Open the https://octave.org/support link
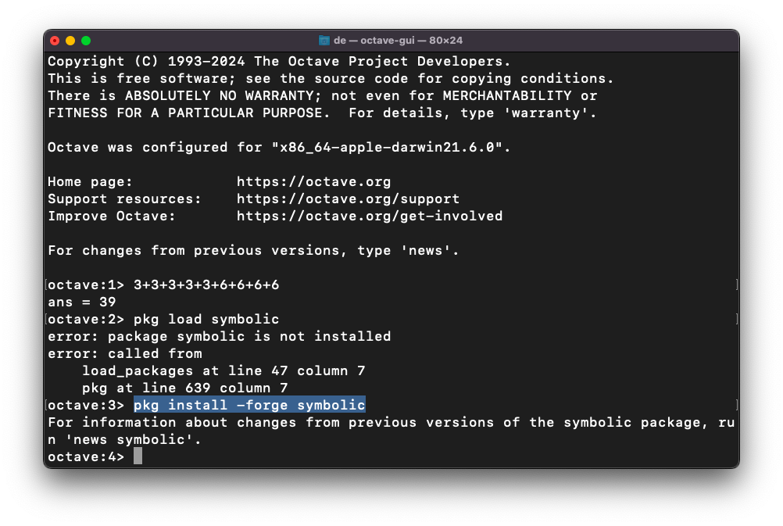The height and width of the screenshot is (526, 783). point(348,199)
